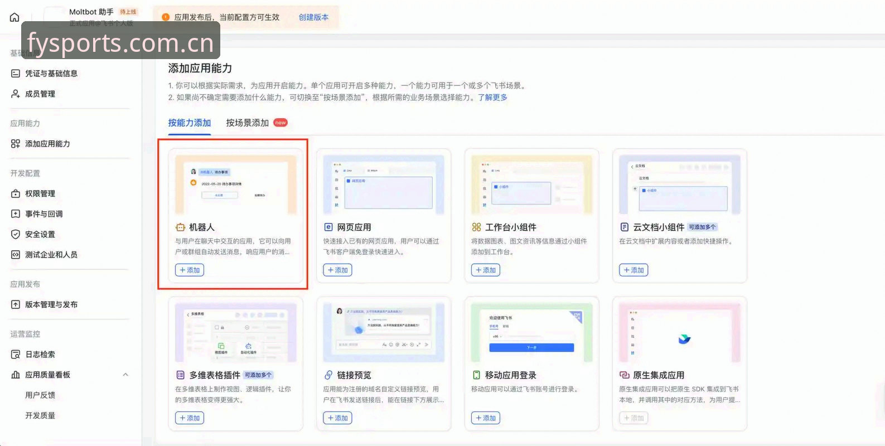Add the 云文档小组件 capability
The image size is (885, 446).
pyautogui.click(x=633, y=270)
